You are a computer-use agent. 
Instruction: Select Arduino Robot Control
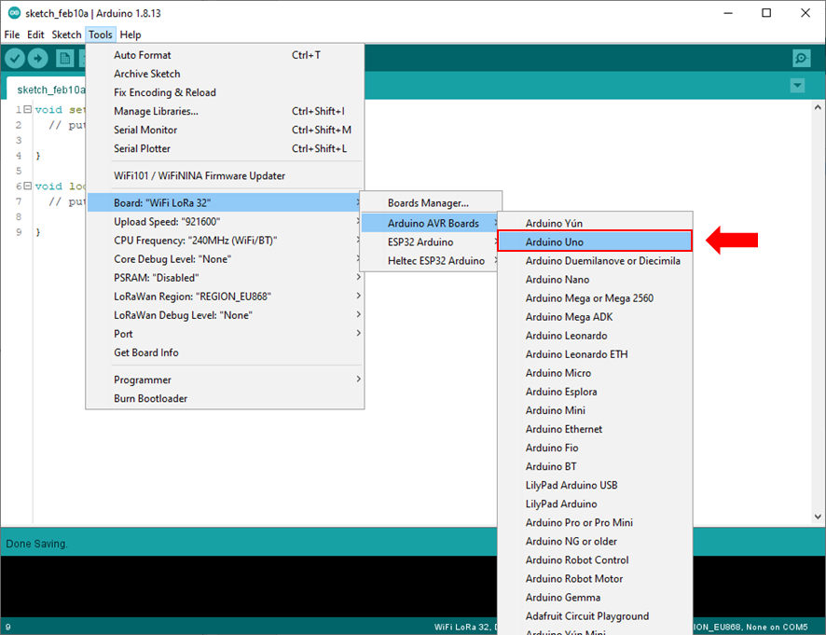point(595,560)
